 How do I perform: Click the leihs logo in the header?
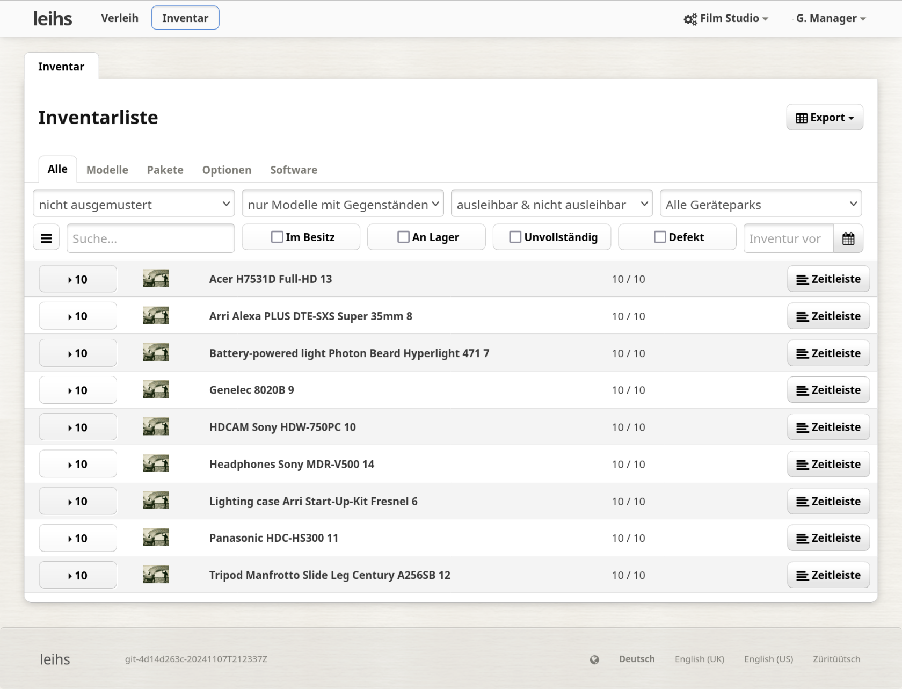coord(53,18)
